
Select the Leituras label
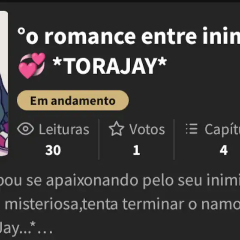tap(64, 129)
